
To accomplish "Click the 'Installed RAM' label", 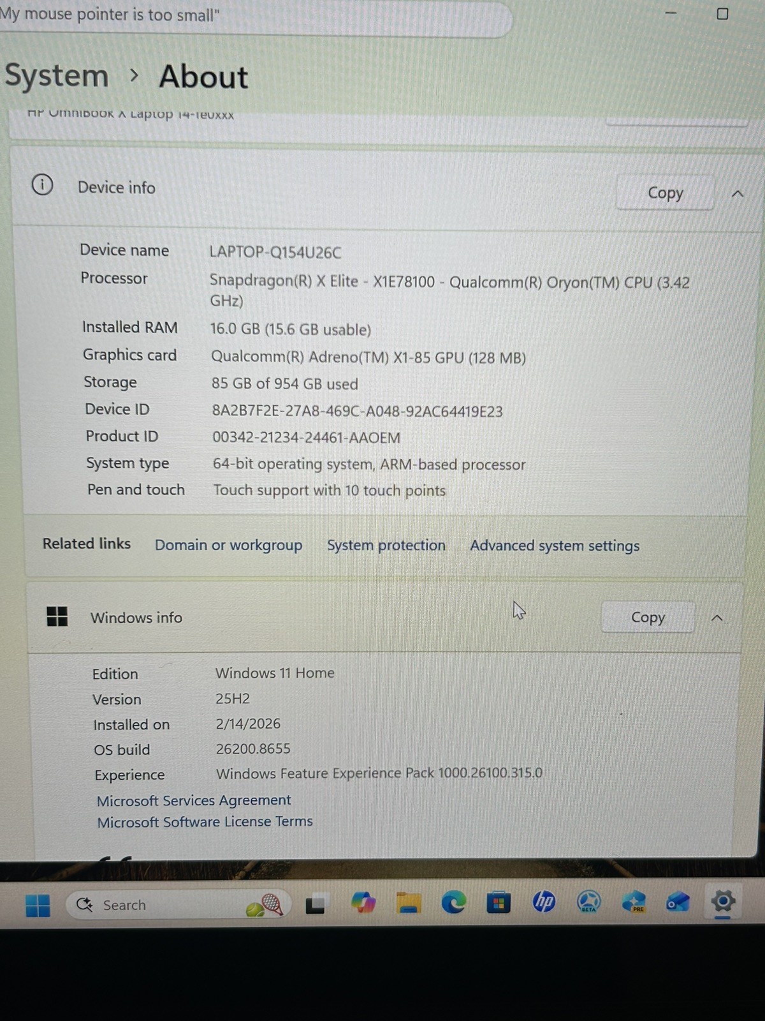I will tap(130, 327).
